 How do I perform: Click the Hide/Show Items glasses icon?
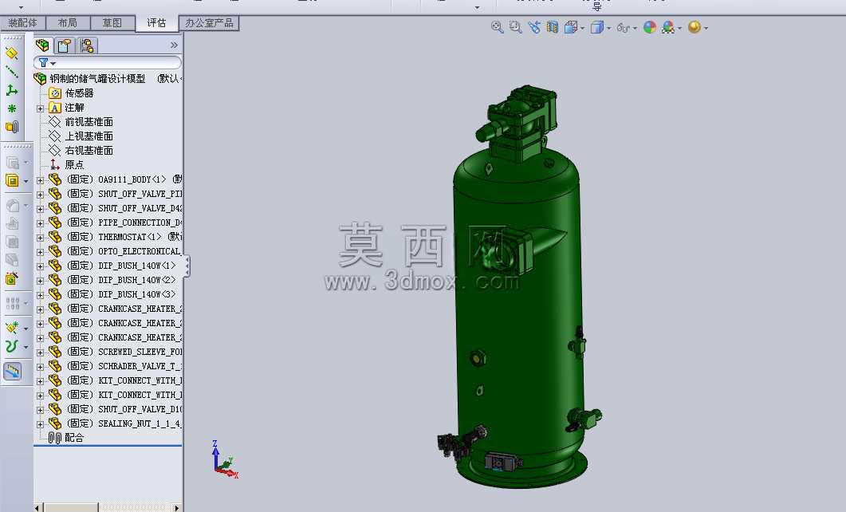[624, 28]
